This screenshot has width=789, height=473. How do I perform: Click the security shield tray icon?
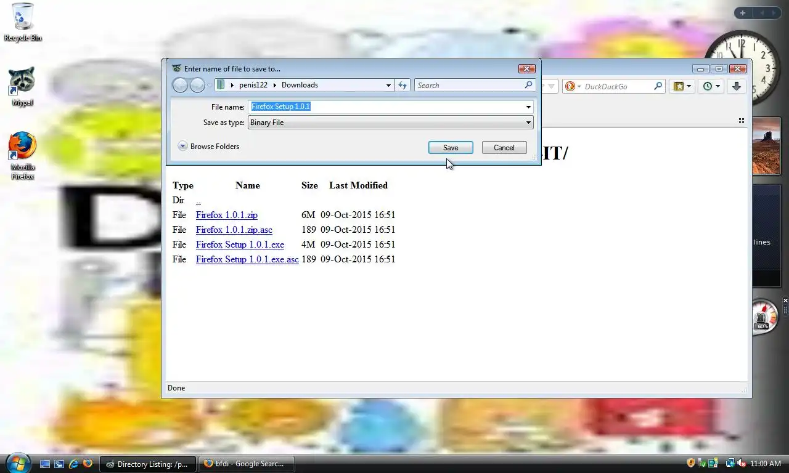click(691, 463)
